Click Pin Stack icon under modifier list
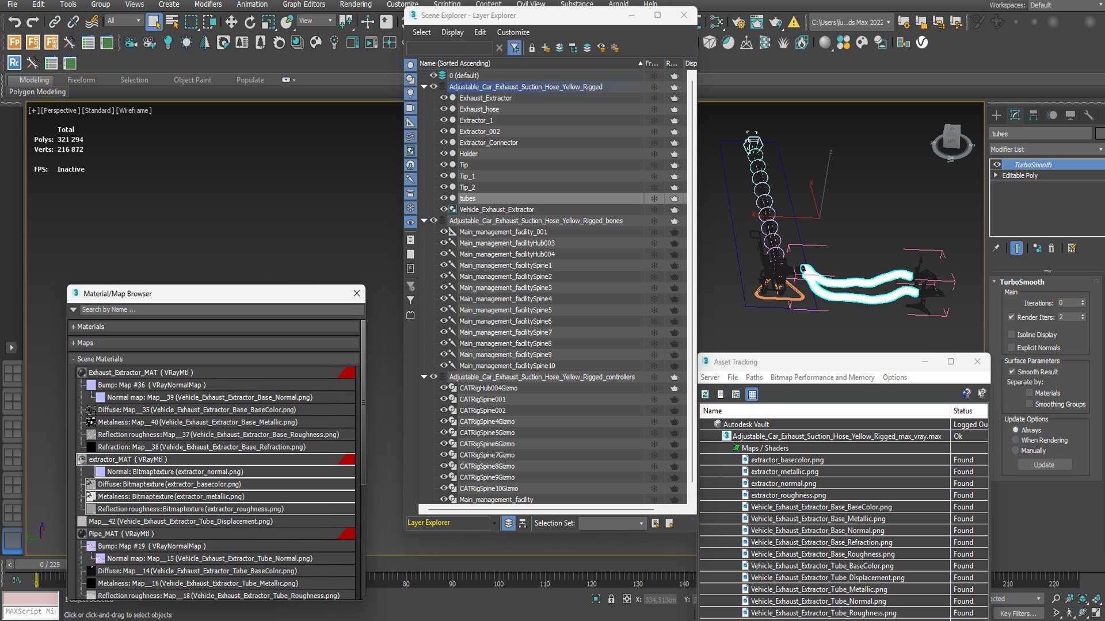 [x=996, y=248]
